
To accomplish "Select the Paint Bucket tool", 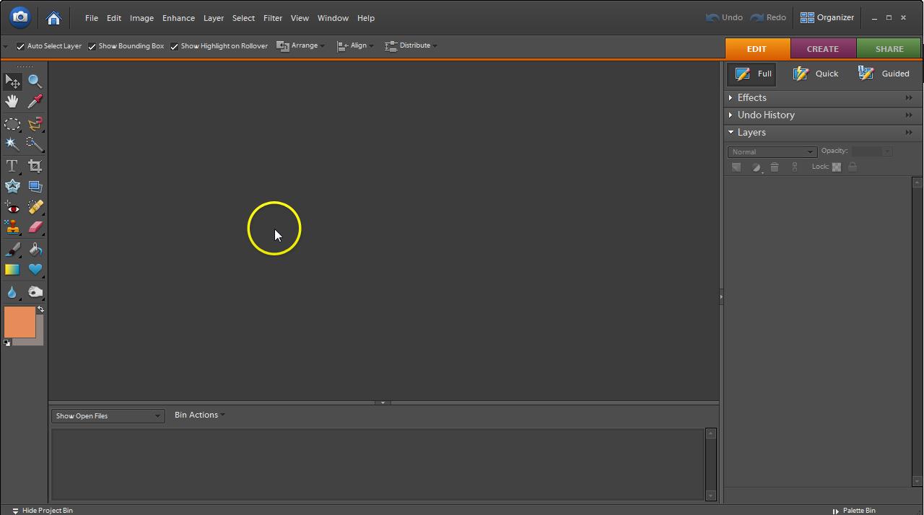I will [x=35, y=250].
